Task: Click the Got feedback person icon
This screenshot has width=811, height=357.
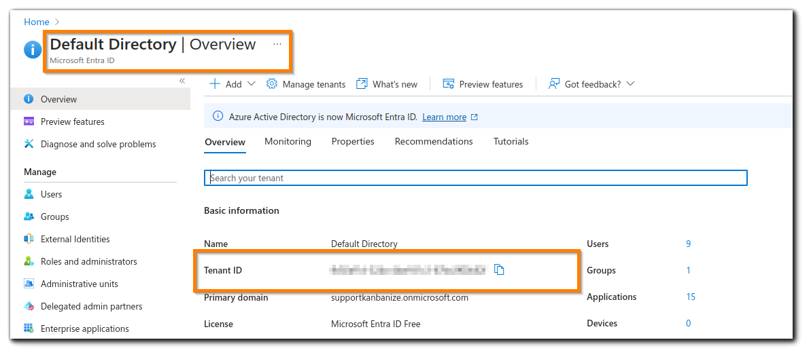Action: tap(555, 83)
